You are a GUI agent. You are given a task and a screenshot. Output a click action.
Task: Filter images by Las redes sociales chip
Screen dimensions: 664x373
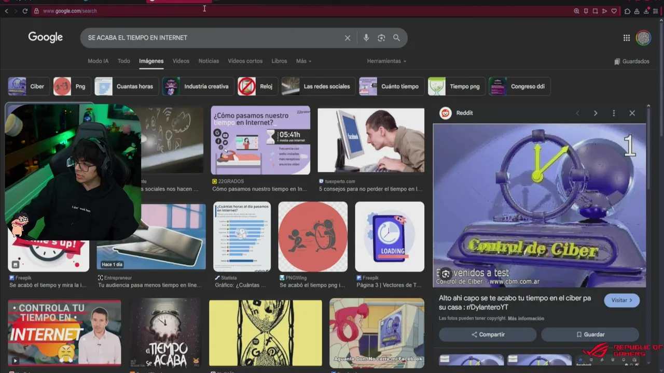[x=318, y=87]
